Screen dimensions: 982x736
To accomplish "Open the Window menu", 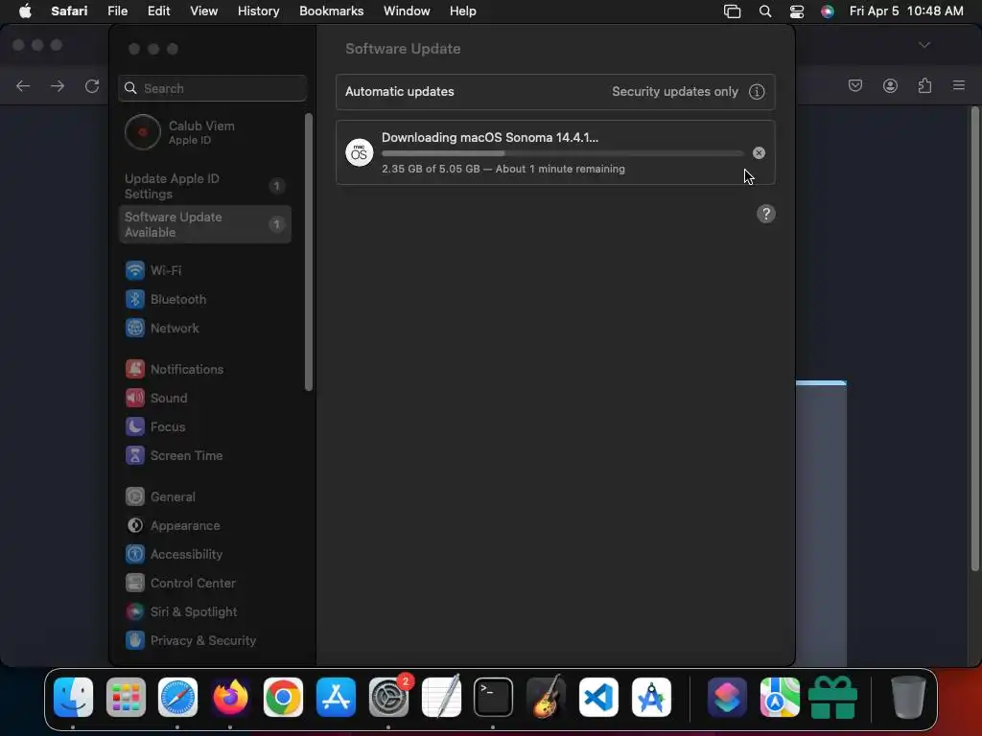I will click(407, 11).
